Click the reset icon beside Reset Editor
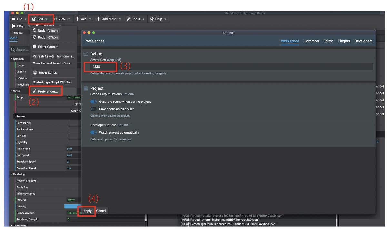 pyautogui.click(x=35, y=73)
